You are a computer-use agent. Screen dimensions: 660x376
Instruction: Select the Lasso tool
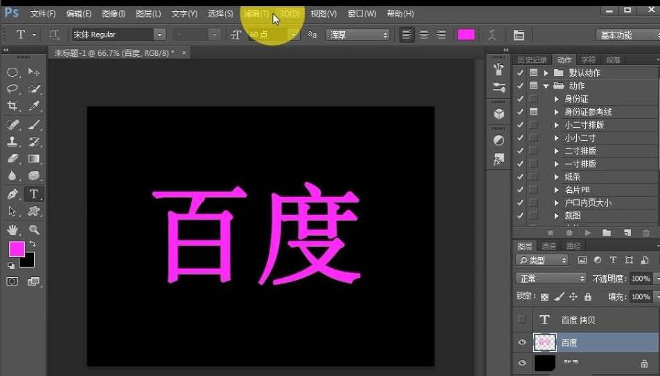coord(12,88)
